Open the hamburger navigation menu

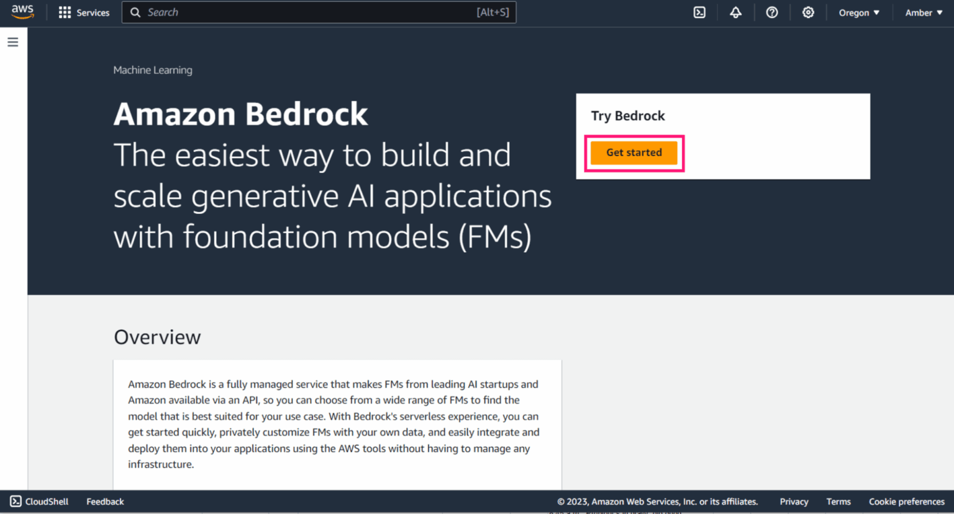point(13,42)
